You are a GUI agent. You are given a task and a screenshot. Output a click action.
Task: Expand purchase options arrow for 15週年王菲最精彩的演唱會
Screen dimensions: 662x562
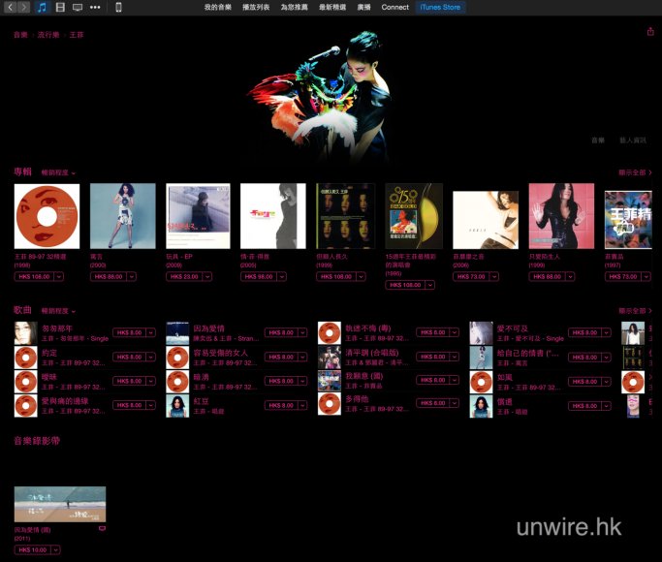[x=430, y=285]
